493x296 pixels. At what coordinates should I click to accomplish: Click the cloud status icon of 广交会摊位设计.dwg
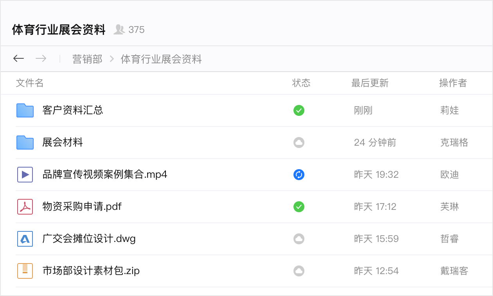299,239
